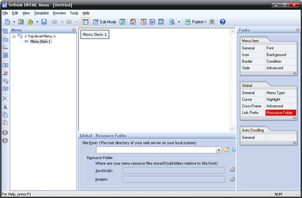
Task: Click the Delete X icon in the left sidebar
Action: (5, 99)
